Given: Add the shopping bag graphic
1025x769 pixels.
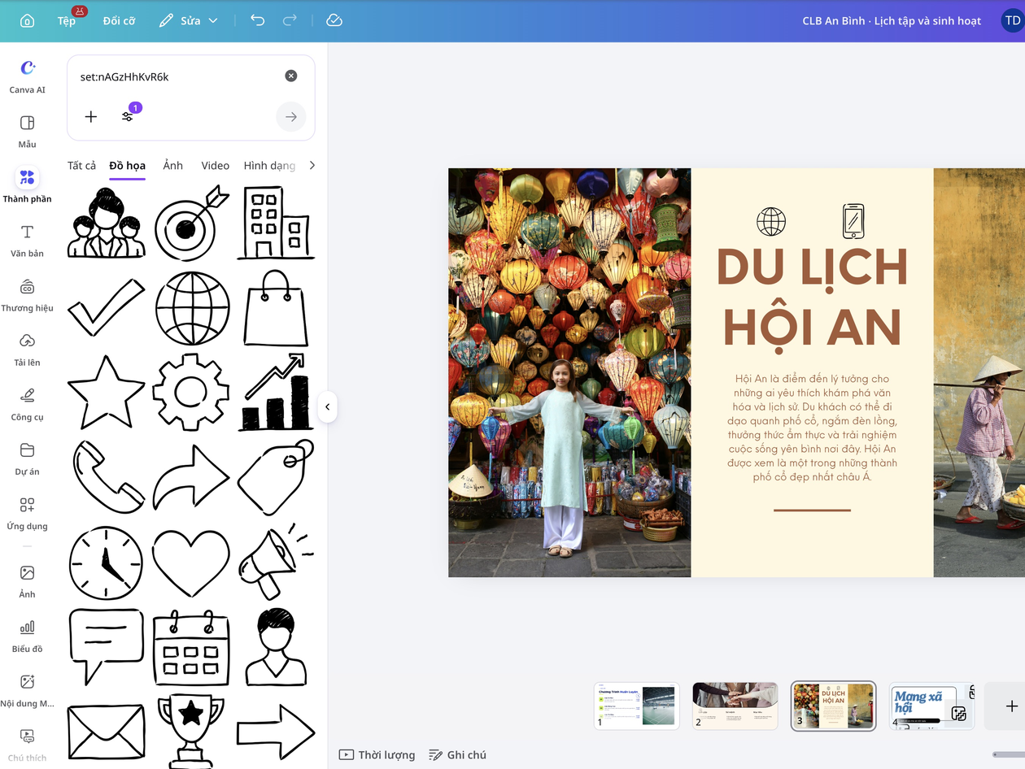Looking at the screenshot, I should pyautogui.click(x=276, y=308).
